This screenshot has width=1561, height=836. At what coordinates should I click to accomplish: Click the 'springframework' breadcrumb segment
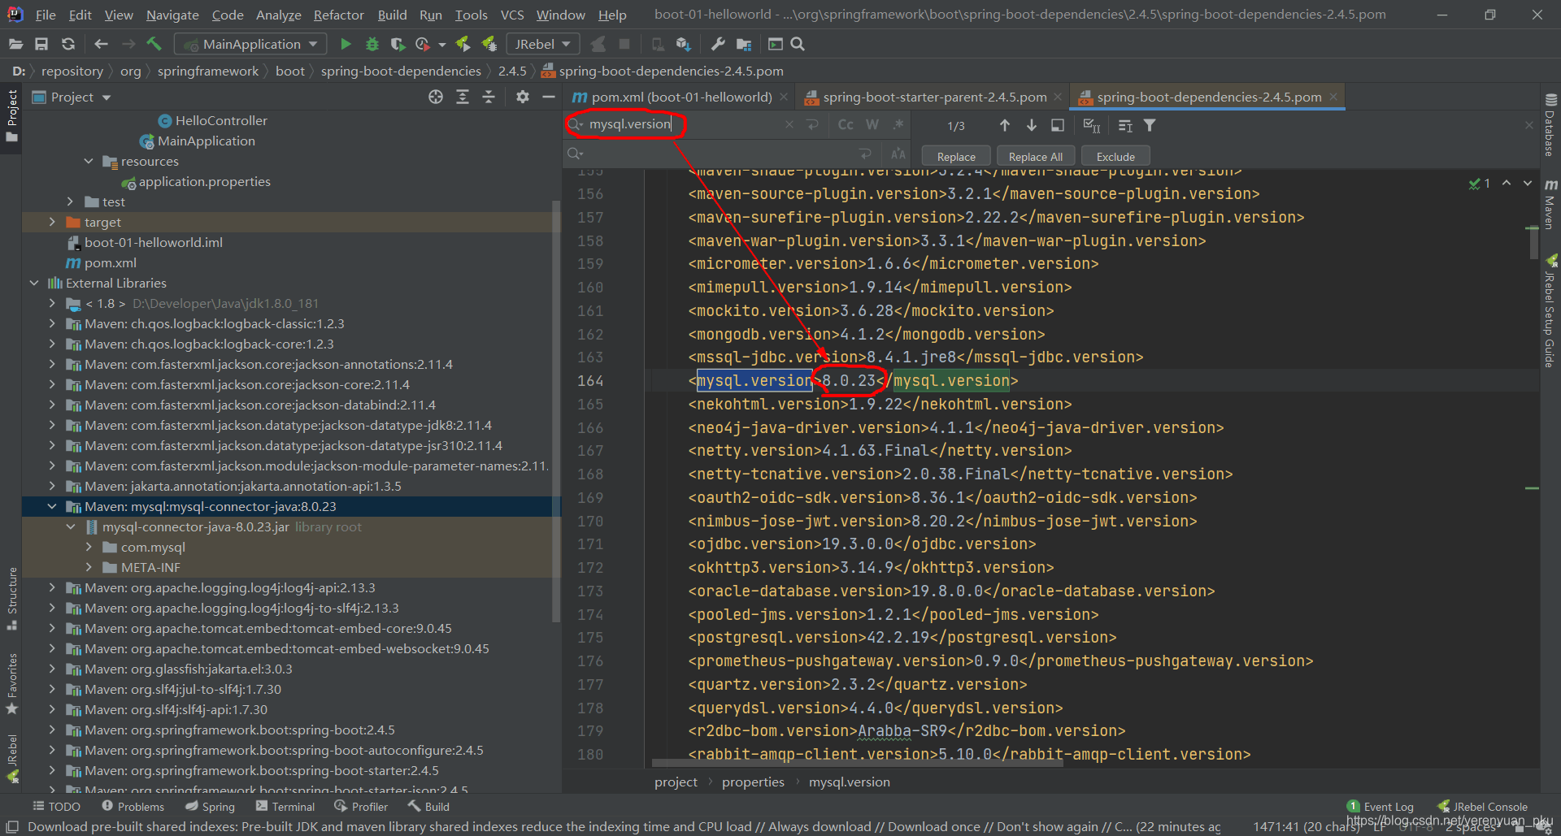(208, 71)
